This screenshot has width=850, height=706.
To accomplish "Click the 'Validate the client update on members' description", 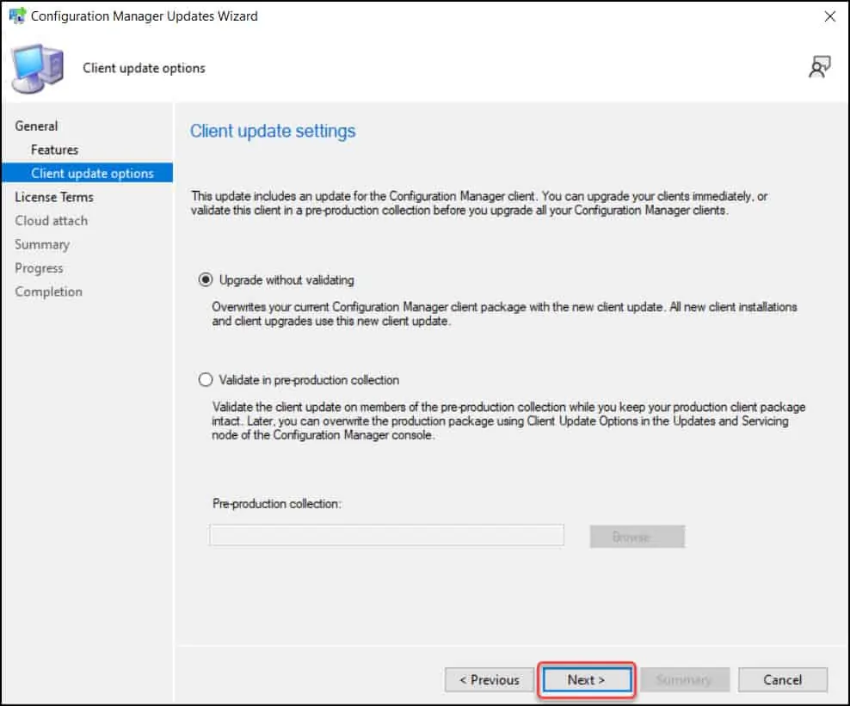I will (508, 421).
